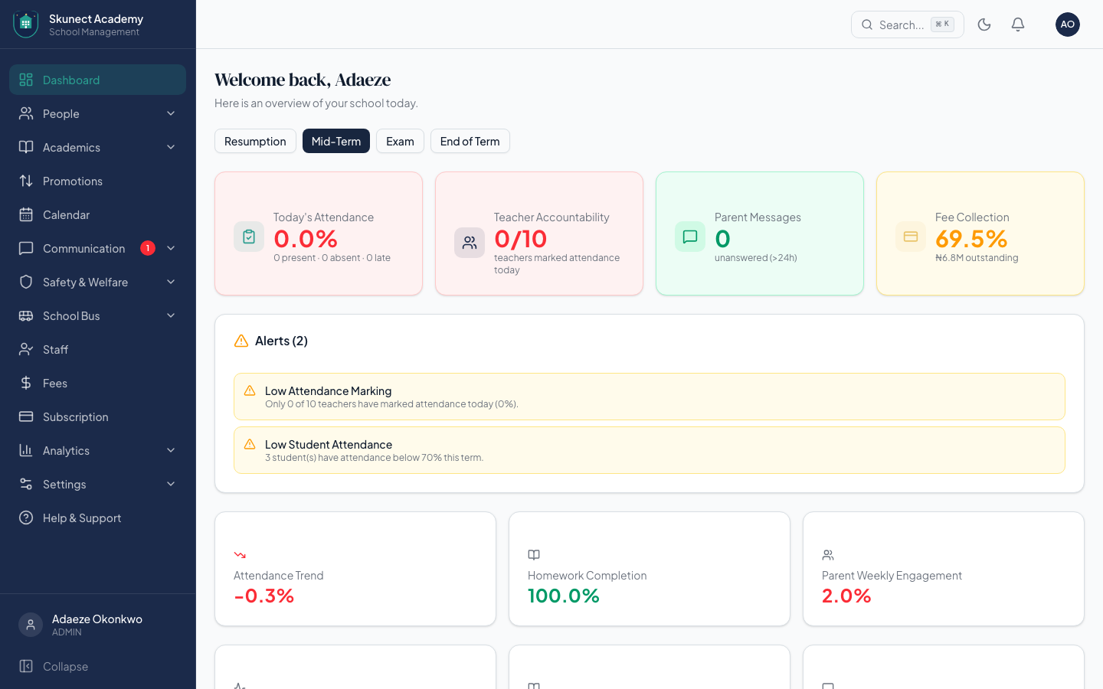Open the Subscription page
This screenshot has height=689, width=1103.
[x=97, y=416]
